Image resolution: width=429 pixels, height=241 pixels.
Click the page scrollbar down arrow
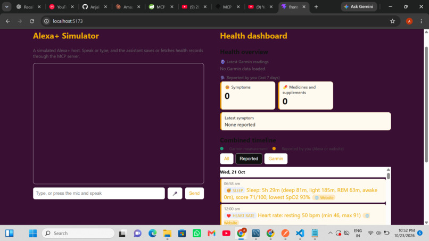click(426, 223)
